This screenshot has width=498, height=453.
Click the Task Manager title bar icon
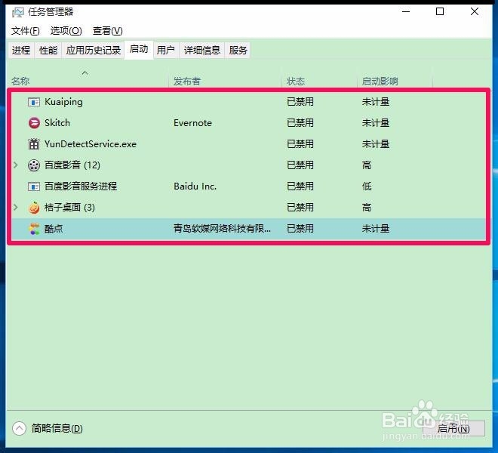tap(18, 12)
